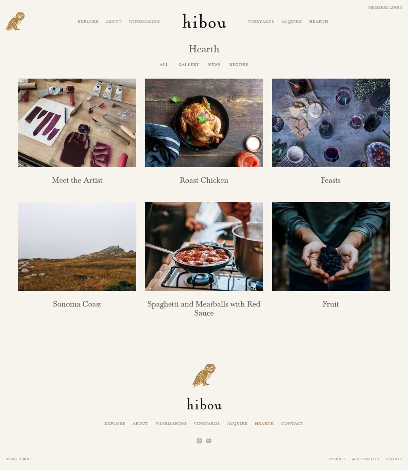Open the Members Login link
Image resolution: width=408 pixels, height=470 pixels.
tap(385, 7)
